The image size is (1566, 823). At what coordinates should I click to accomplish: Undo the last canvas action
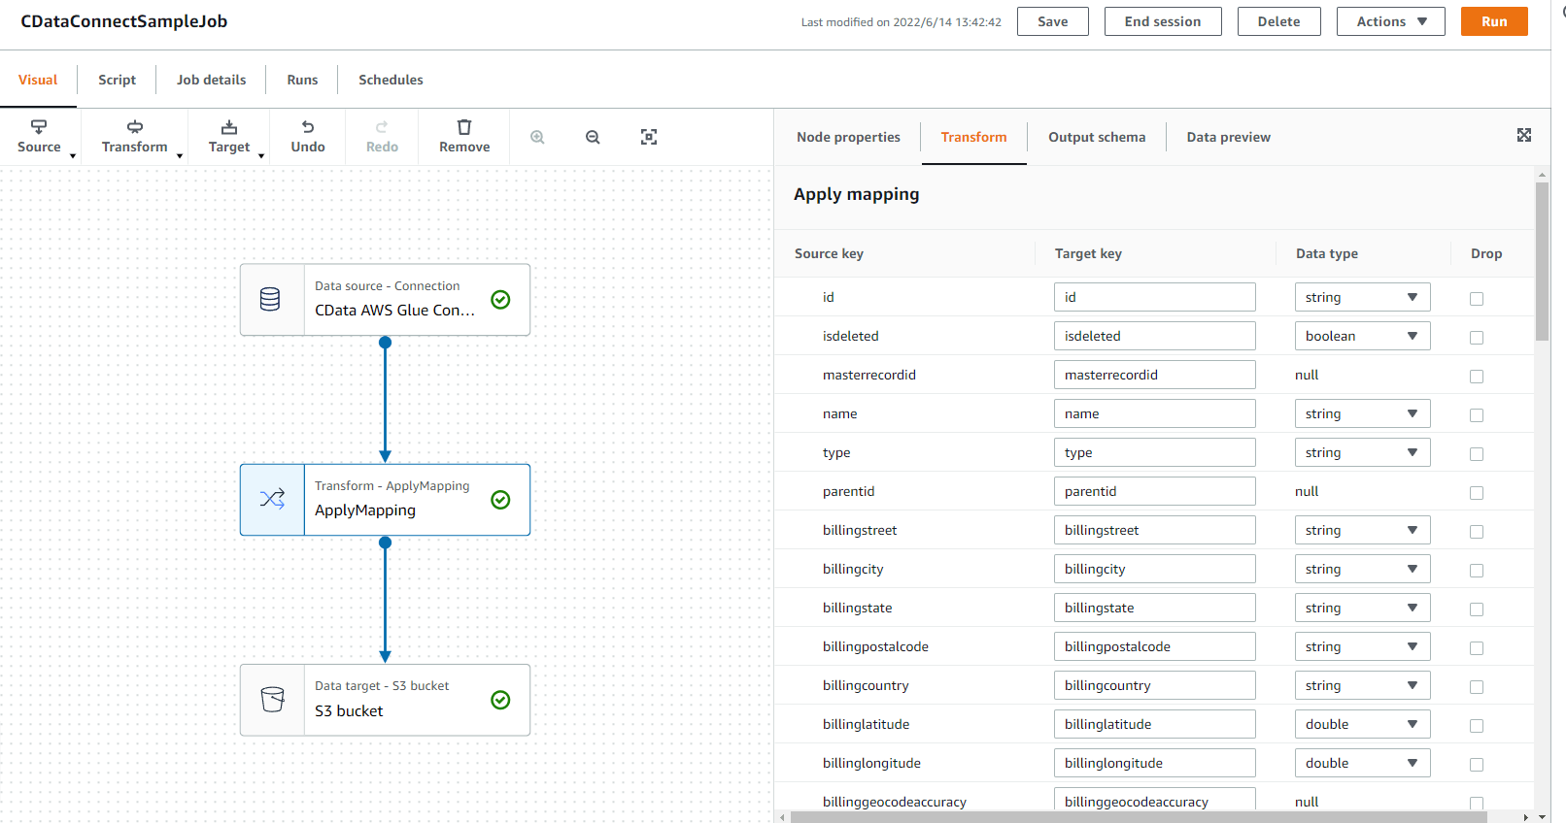308,136
